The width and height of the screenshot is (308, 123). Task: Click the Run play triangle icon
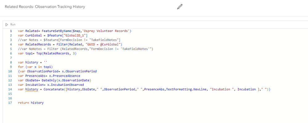tap(7, 25)
